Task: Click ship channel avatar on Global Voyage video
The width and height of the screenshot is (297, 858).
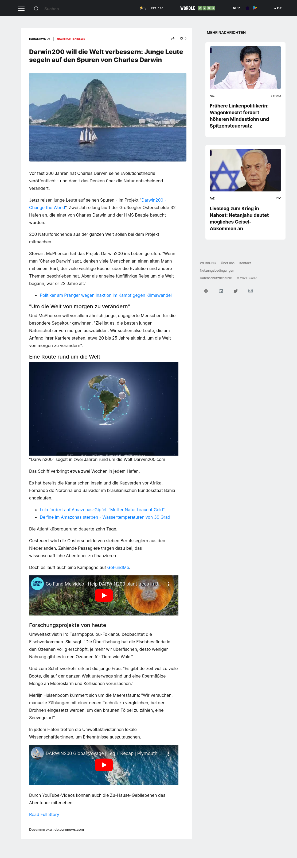Action: point(38,753)
